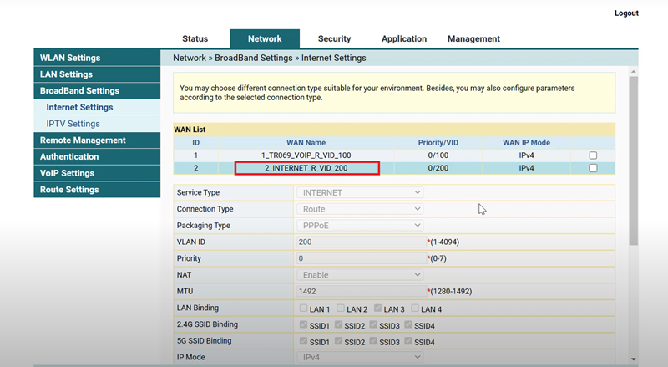
Task: Go to the Management tab
Action: (473, 38)
